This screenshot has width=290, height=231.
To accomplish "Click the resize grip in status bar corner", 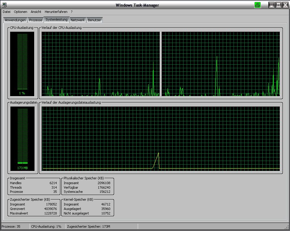I will click(x=286, y=227).
